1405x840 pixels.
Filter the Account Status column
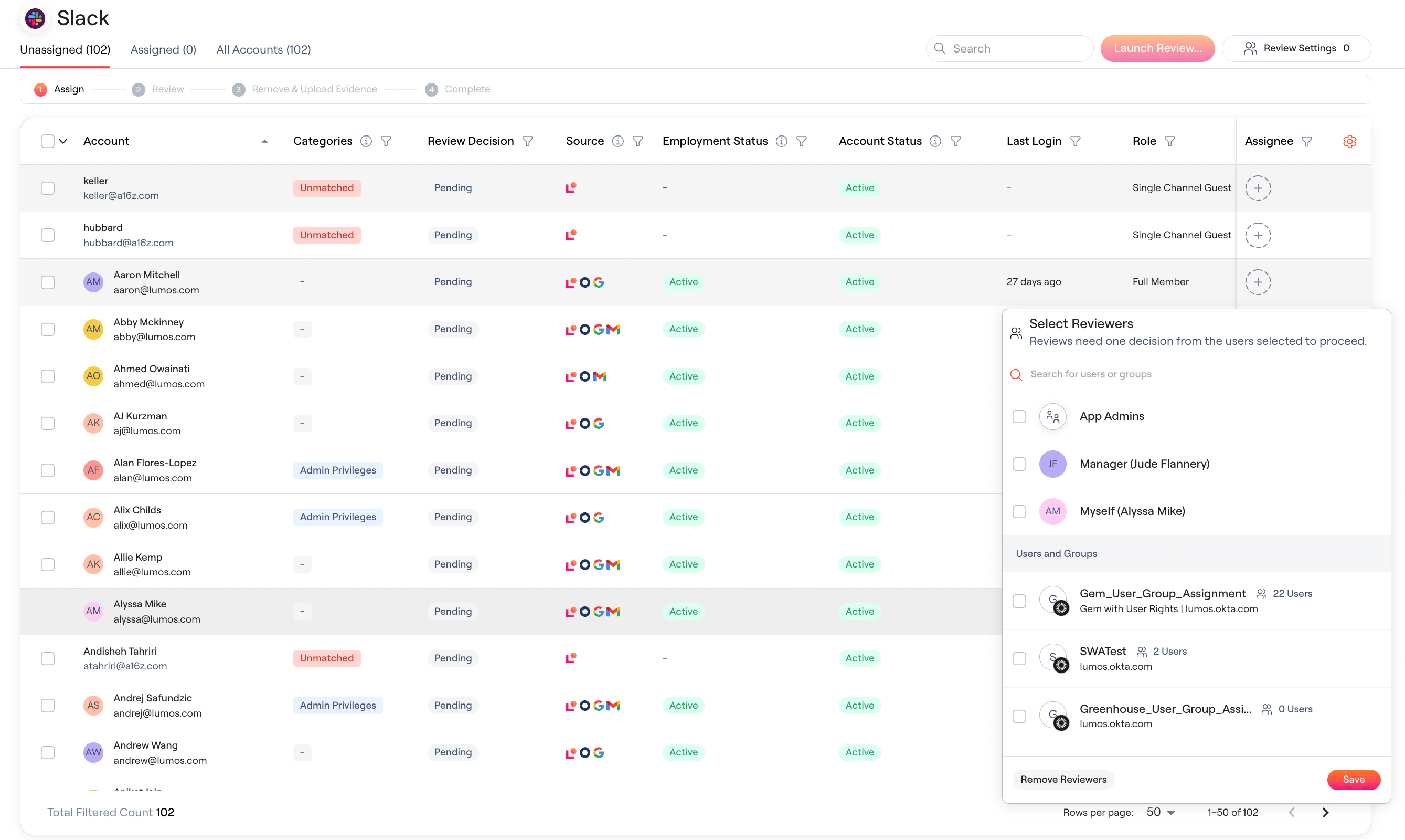click(955, 142)
